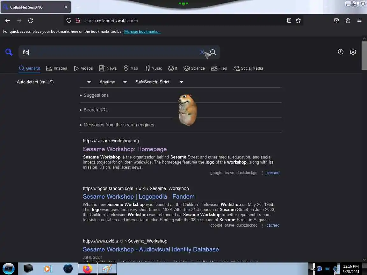The width and height of the screenshot is (367, 275).
Task: Submit search with magnifier button
Action: 213,52
